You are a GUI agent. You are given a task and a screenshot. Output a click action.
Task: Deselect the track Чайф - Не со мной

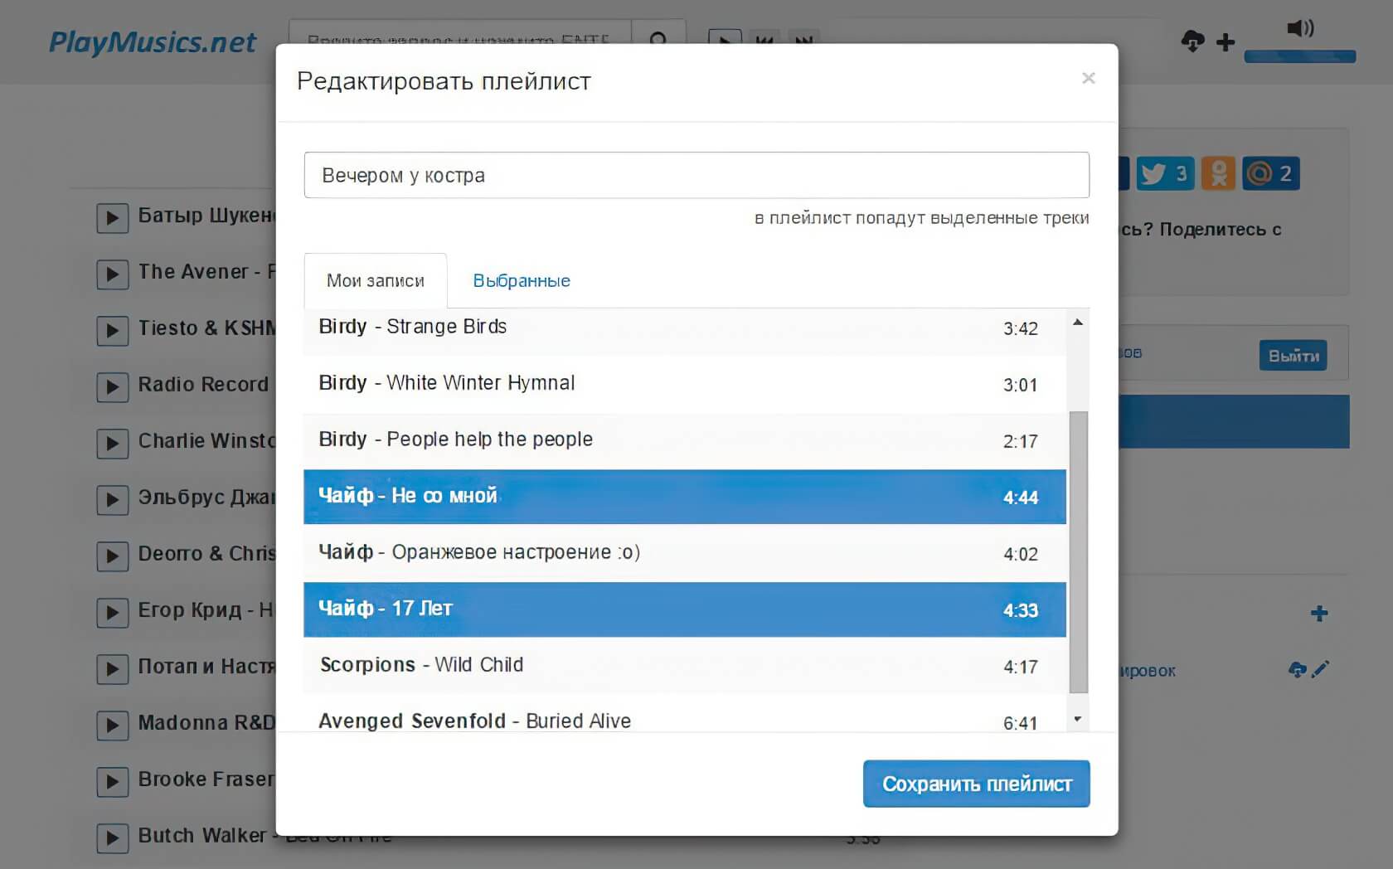click(684, 497)
